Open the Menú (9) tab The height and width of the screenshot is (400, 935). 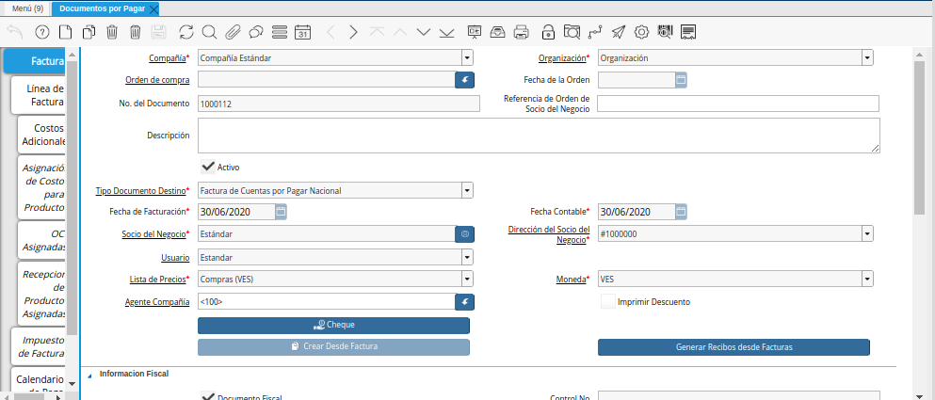27,8
